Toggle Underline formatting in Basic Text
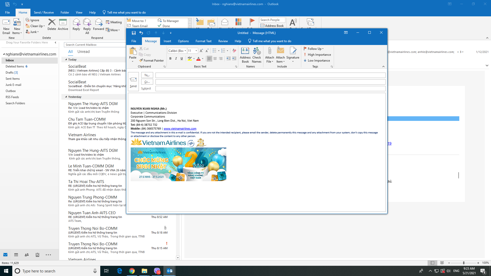491x276 pixels. coord(182,59)
